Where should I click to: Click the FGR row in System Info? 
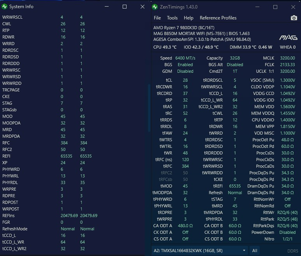(42, 222)
